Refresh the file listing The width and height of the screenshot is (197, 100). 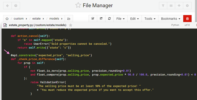point(109,19)
